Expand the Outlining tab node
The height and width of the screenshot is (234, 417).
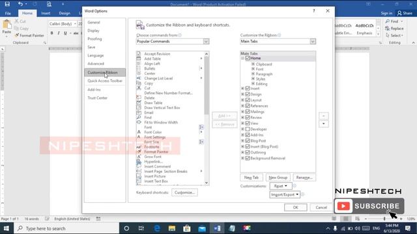(242, 152)
